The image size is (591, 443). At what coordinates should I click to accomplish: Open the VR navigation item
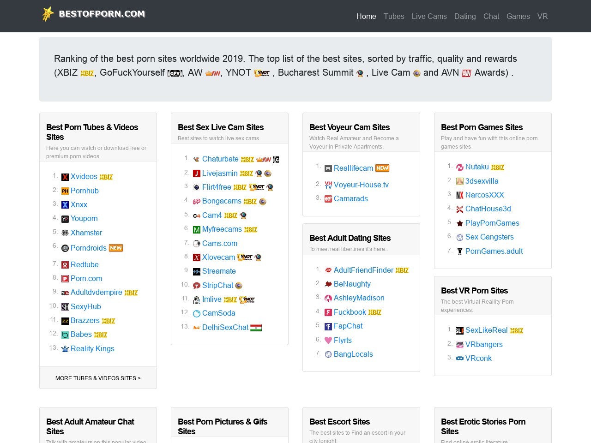coord(543,16)
